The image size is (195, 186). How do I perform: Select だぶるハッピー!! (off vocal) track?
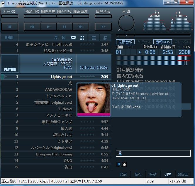(x=56, y=44)
